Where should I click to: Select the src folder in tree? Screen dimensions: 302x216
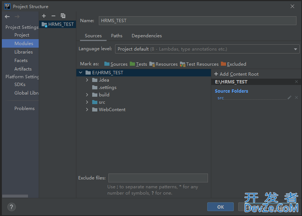144,102
